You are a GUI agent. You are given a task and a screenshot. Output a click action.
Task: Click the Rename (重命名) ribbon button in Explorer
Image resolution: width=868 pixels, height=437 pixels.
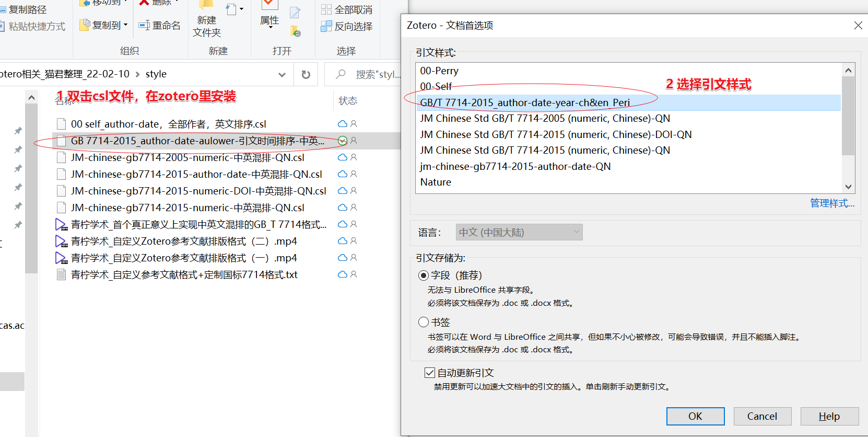pyautogui.click(x=160, y=25)
